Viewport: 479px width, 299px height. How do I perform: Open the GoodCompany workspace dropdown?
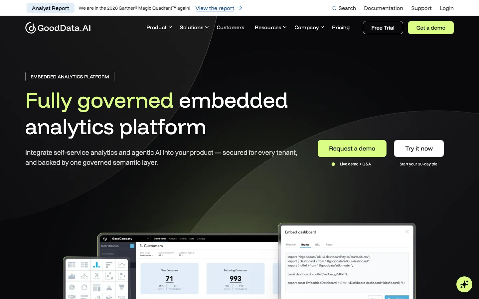click(148, 239)
